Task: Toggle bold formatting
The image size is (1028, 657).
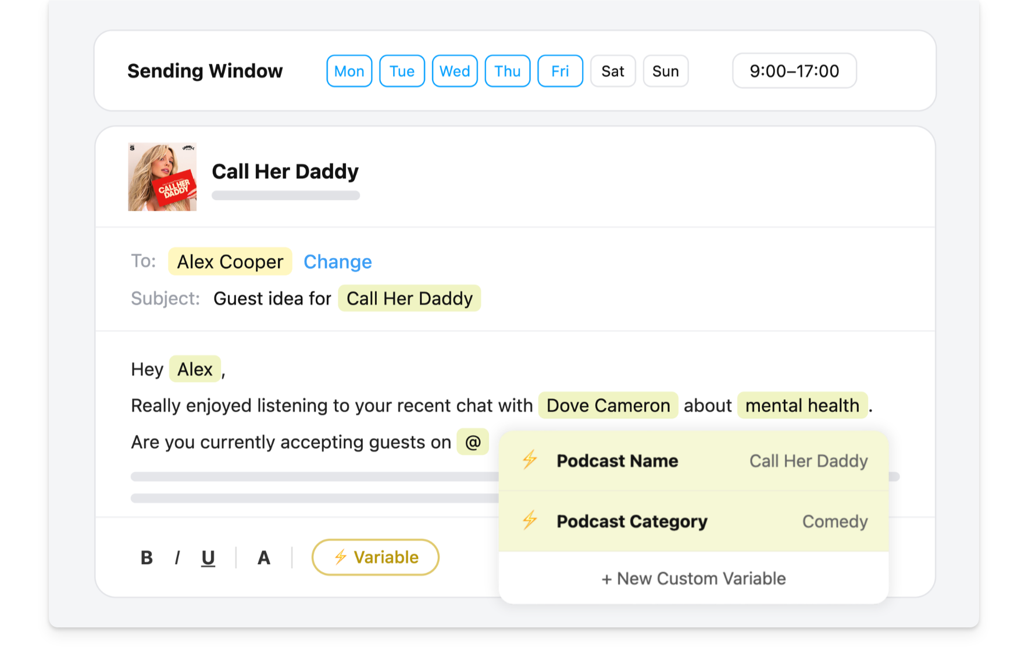Action: coord(147,558)
